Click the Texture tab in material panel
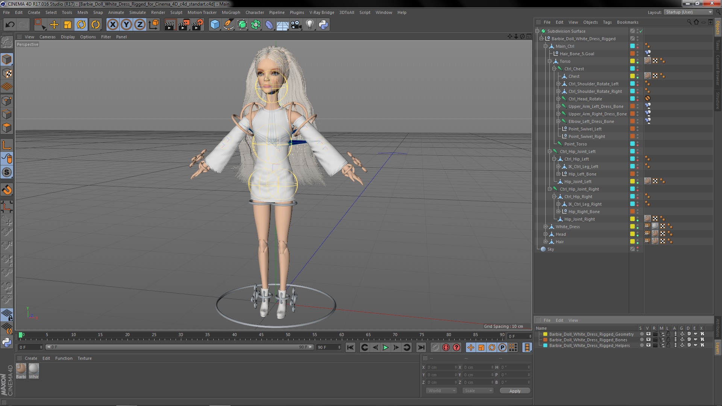The width and height of the screenshot is (722, 406). [84, 358]
